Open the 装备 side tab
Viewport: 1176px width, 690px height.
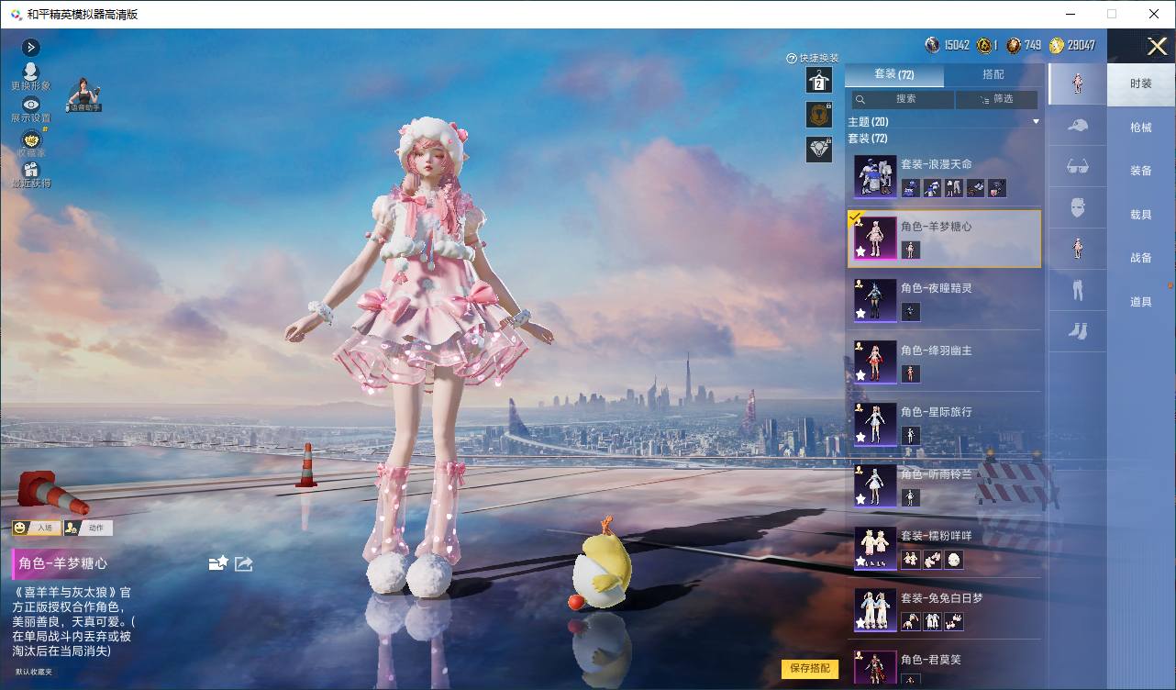pos(1141,171)
